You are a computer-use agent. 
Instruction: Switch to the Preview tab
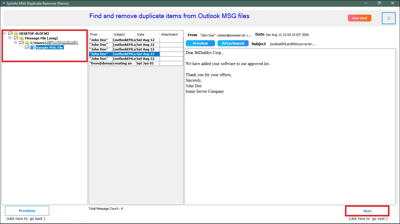(x=200, y=43)
